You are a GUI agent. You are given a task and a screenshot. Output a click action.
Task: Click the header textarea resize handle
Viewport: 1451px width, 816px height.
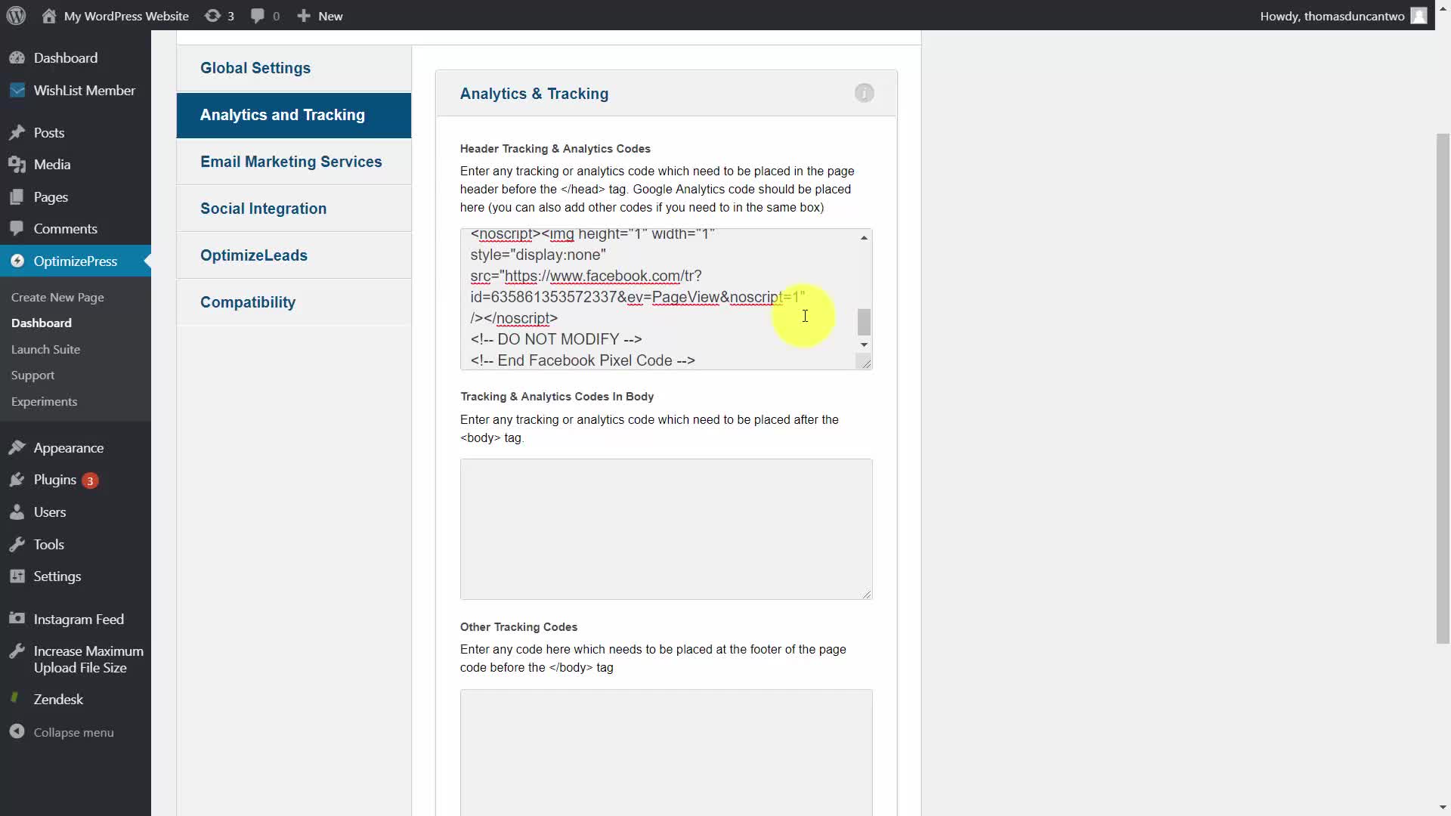[865, 363]
